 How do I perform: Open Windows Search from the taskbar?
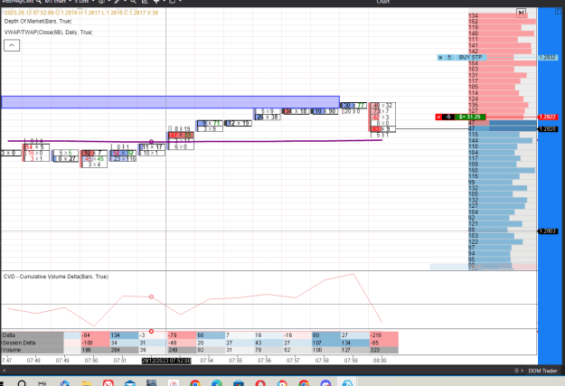click(x=22, y=383)
